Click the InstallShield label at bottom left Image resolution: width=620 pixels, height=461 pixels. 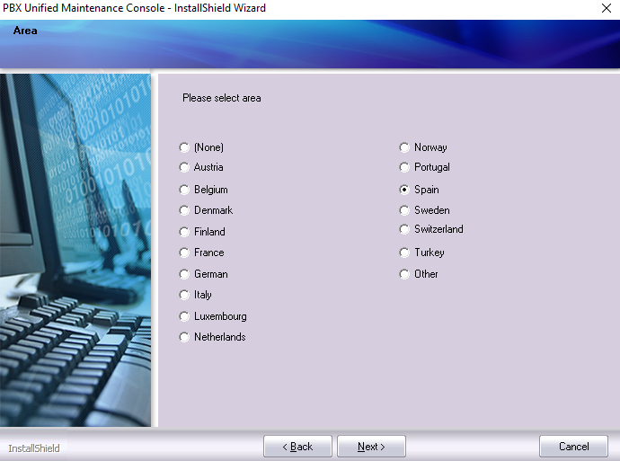coord(34,448)
